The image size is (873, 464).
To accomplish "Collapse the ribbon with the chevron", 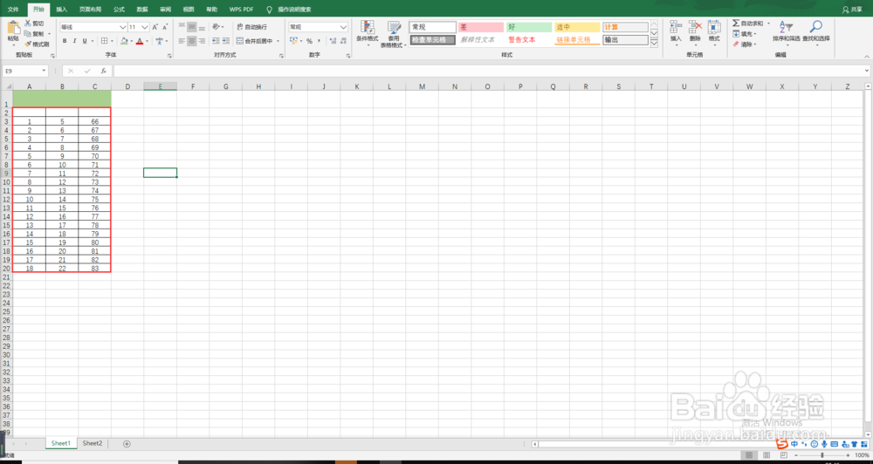I will [866, 56].
